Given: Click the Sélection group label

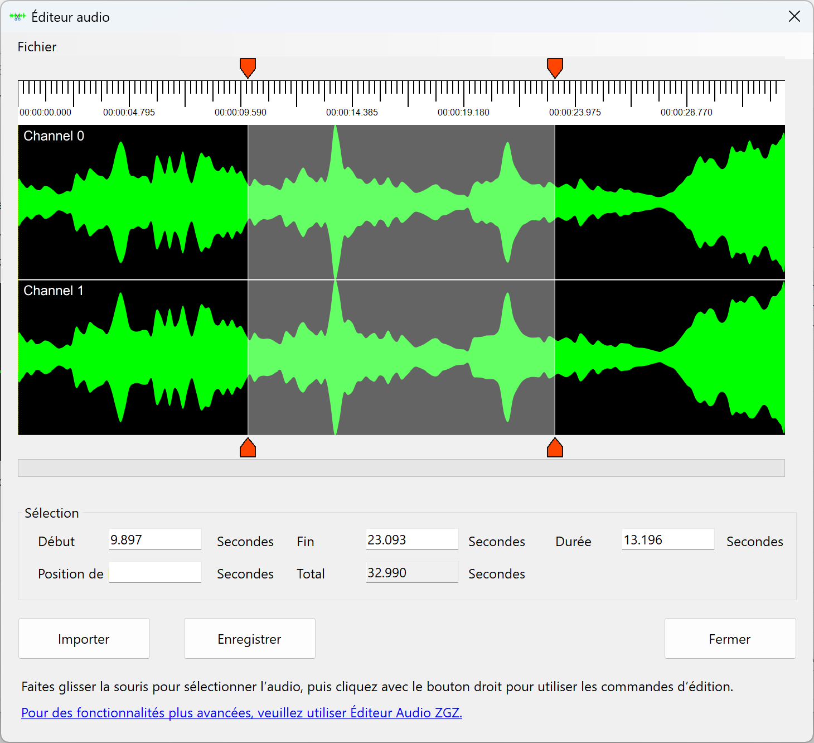Looking at the screenshot, I should (52, 513).
